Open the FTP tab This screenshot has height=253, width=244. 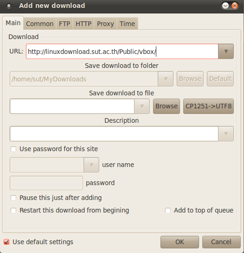[x=64, y=24]
